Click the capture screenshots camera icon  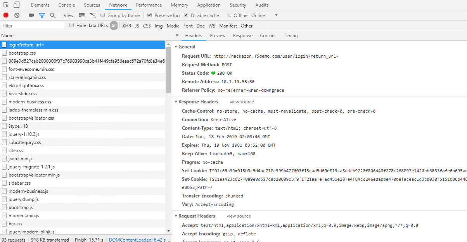pyautogui.click(x=31, y=15)
